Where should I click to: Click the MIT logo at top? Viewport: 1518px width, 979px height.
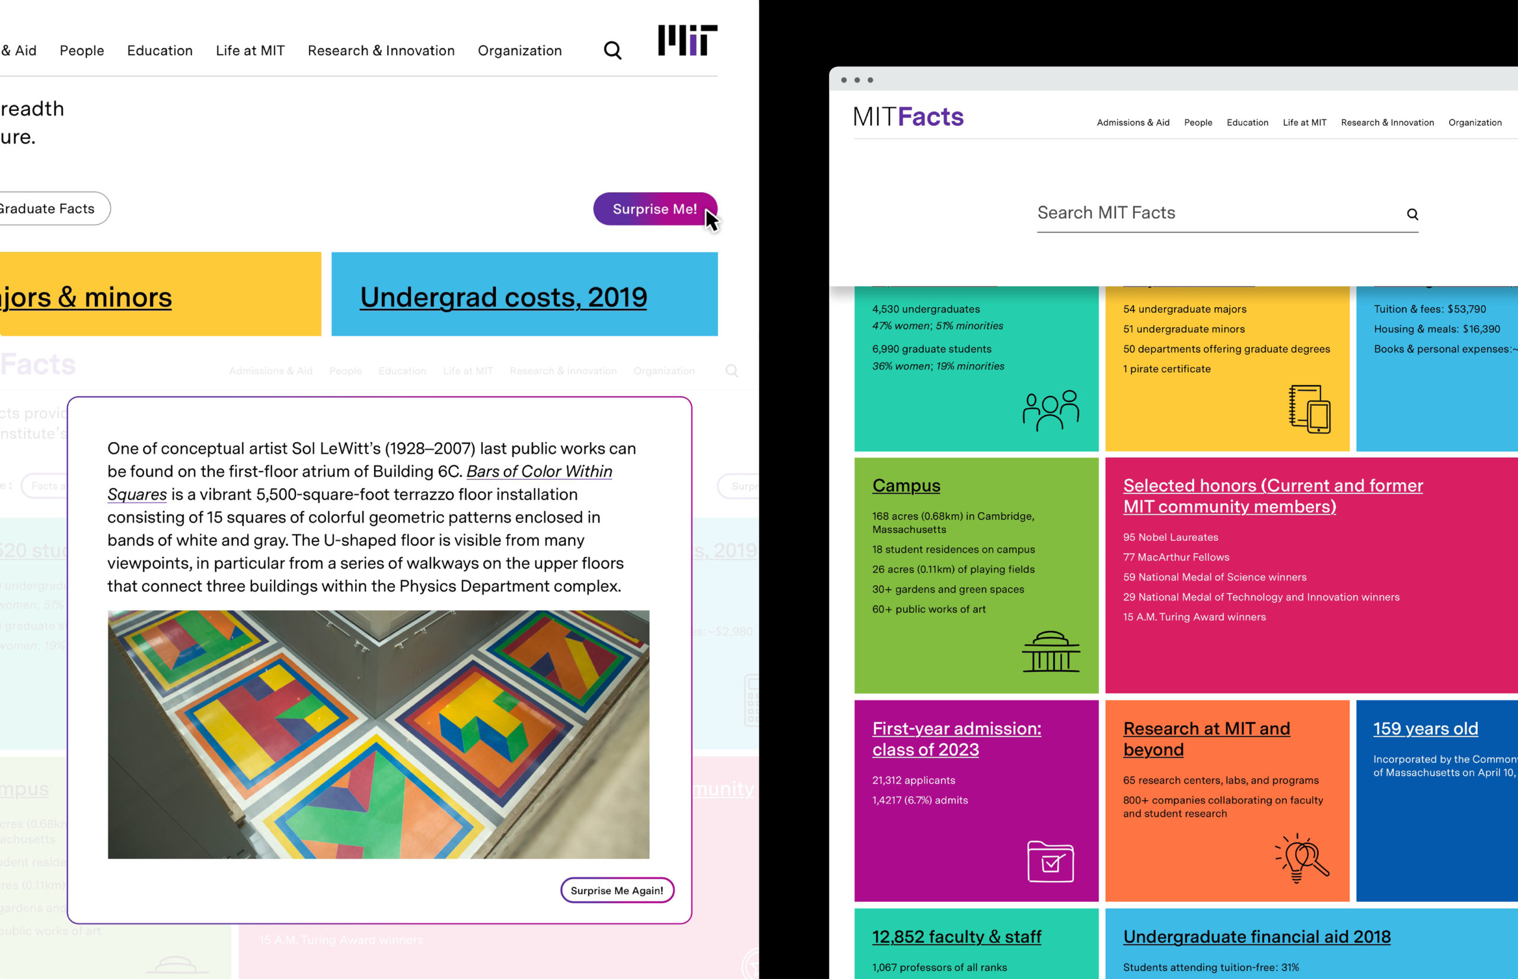coord(687,40)
